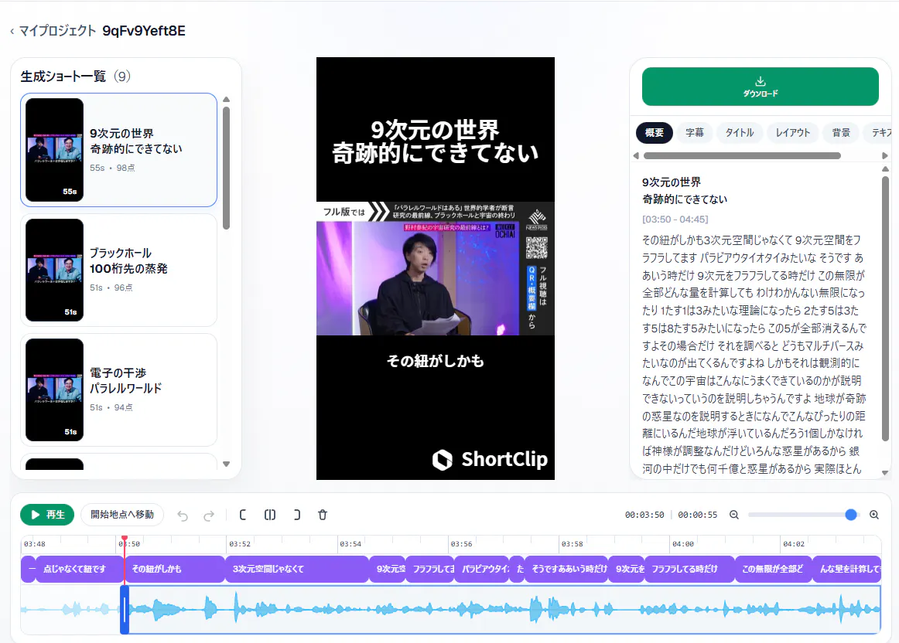Click up arrow of shorts list scrollbar
This screenshot has height=643, width=899.
pyautogui.click(x=227, y=99)
